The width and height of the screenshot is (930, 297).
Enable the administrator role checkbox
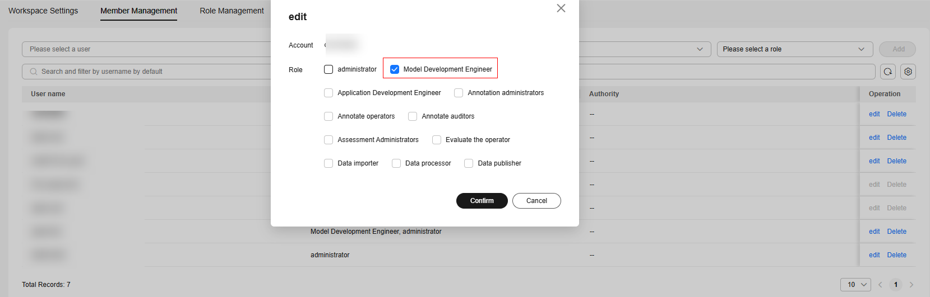click(328, 69)
